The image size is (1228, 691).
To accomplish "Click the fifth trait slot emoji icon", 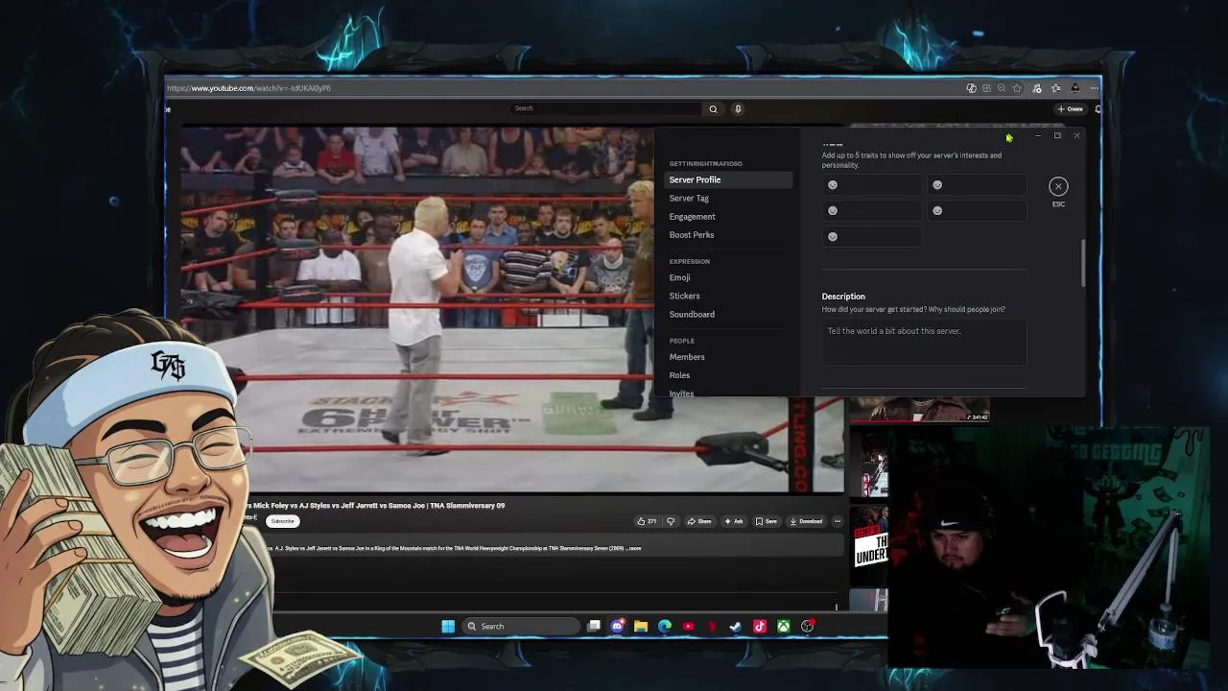I will point(833,236).
